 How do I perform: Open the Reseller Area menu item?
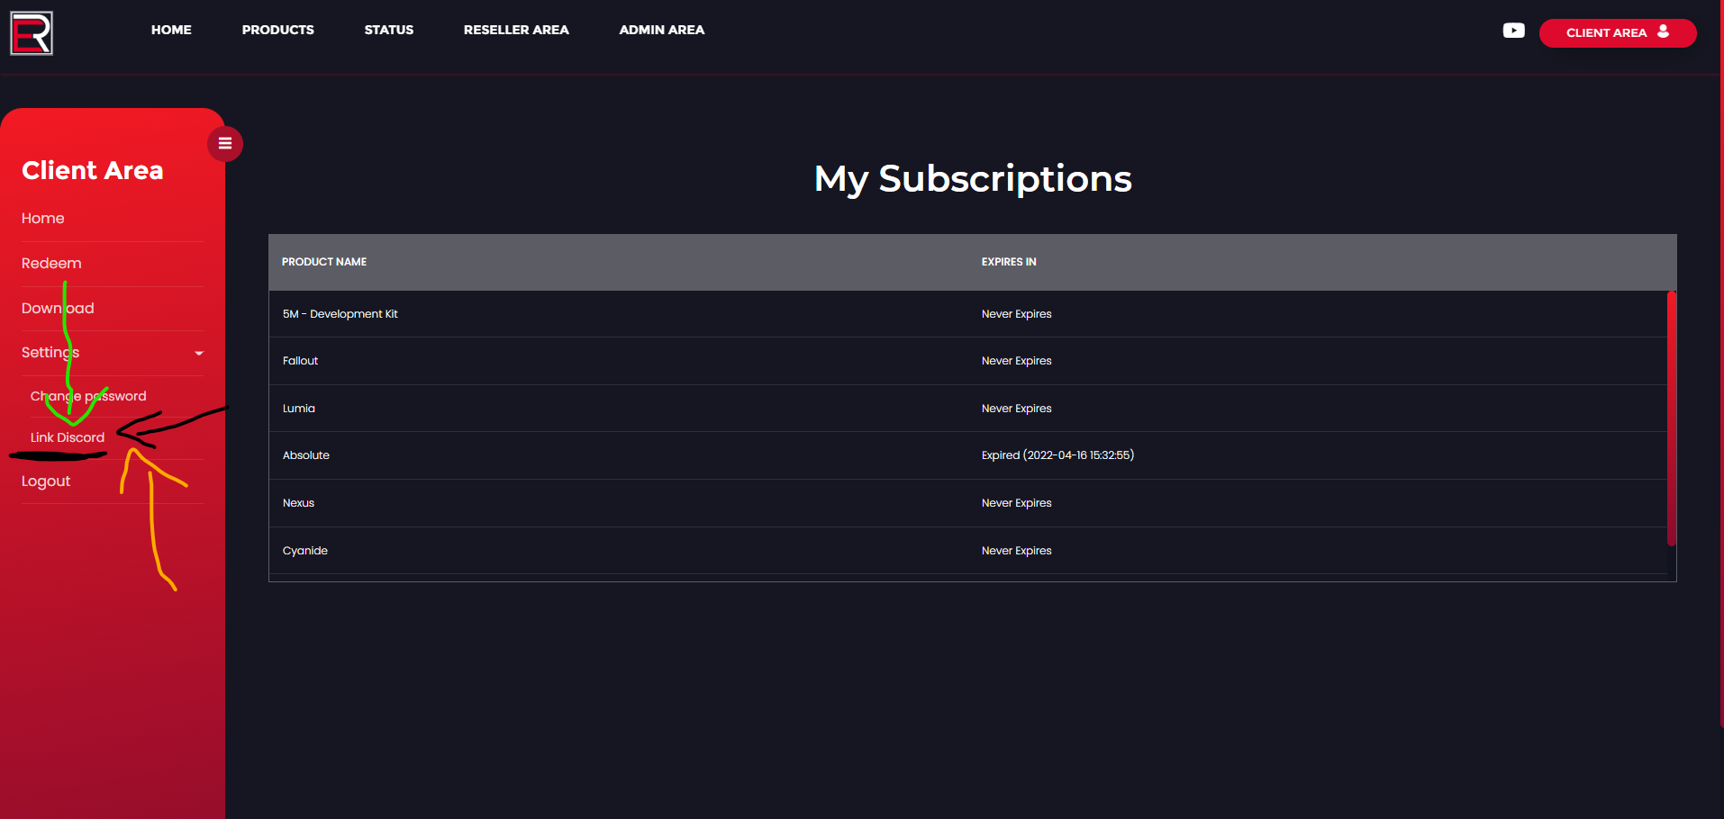516,30
